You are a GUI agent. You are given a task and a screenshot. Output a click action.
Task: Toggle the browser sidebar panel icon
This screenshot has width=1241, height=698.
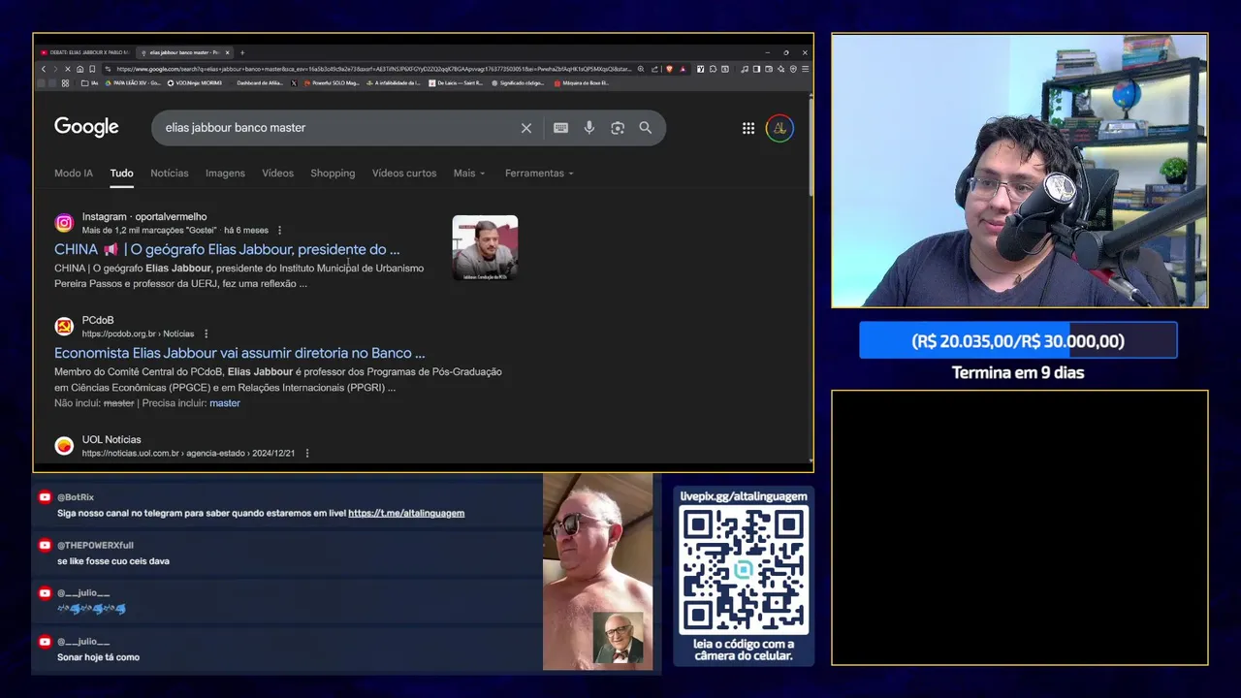click(756, 69)
